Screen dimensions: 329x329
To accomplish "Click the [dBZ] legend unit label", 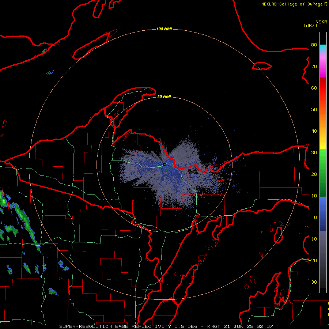I will pos(310,25).
